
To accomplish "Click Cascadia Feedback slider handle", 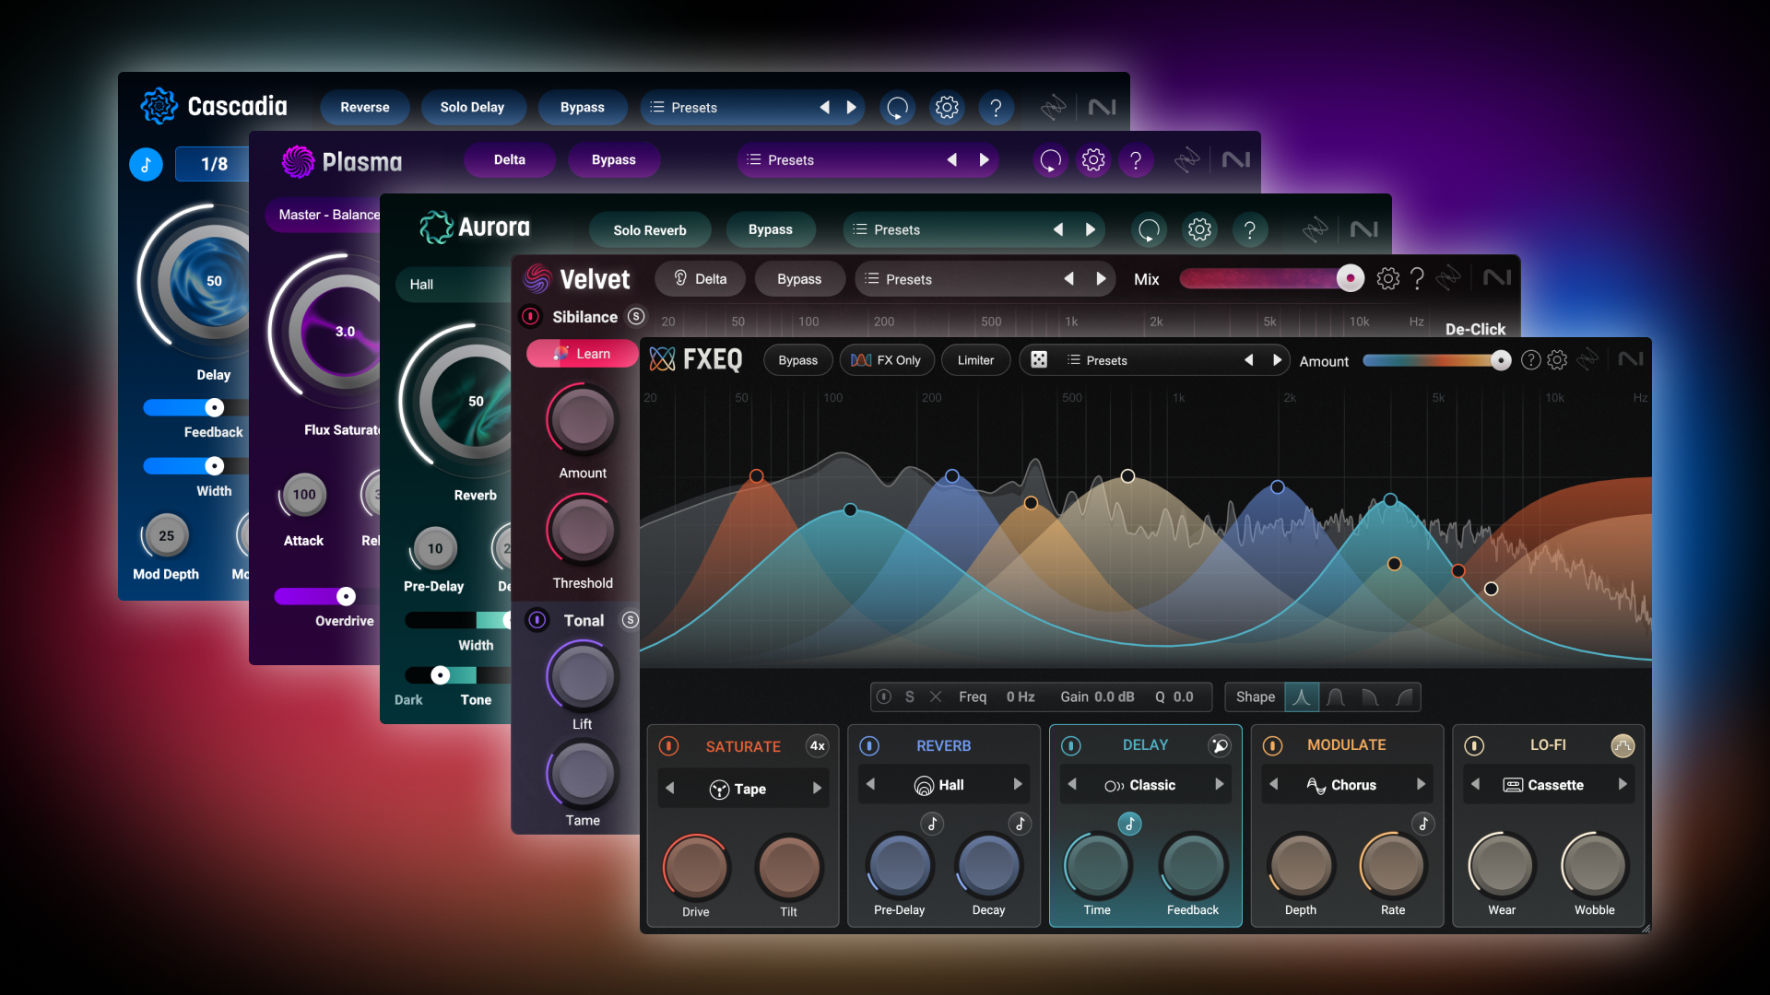I will (x=214, y=407).
